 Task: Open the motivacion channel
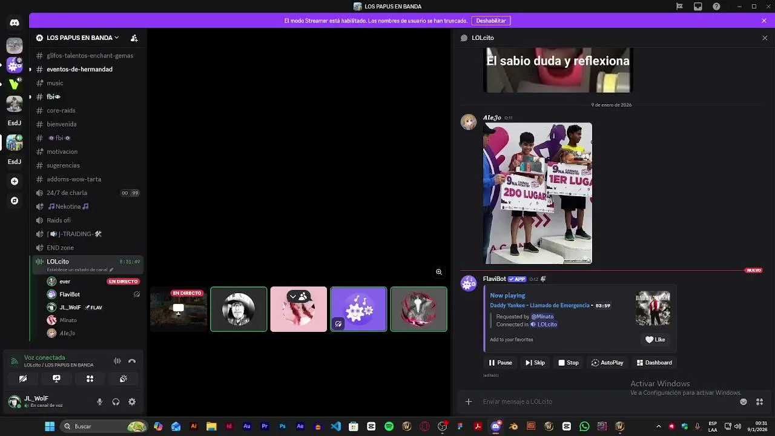coord(87,151)
